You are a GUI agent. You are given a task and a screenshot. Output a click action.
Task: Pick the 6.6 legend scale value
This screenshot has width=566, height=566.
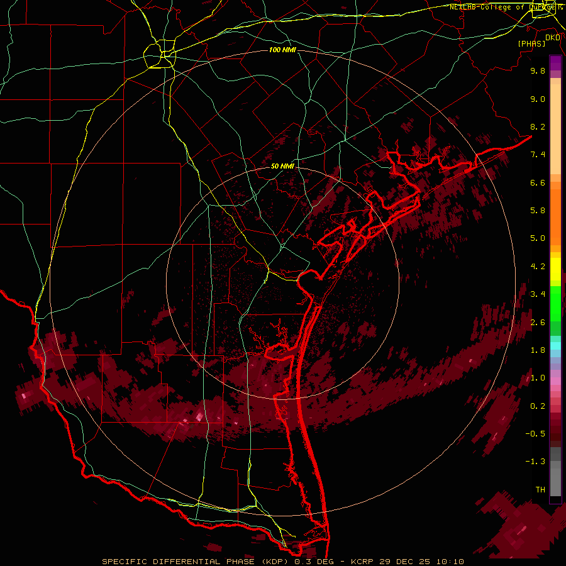[538, 182]
